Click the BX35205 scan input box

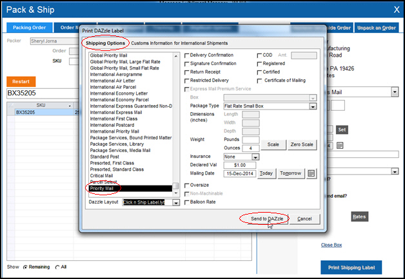point(43,93)
